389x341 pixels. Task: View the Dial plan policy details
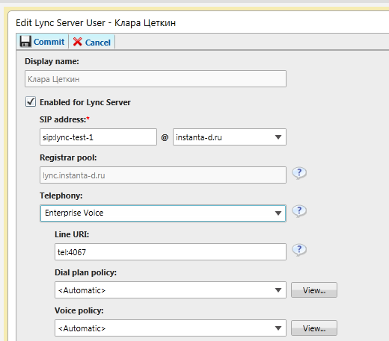314,290
